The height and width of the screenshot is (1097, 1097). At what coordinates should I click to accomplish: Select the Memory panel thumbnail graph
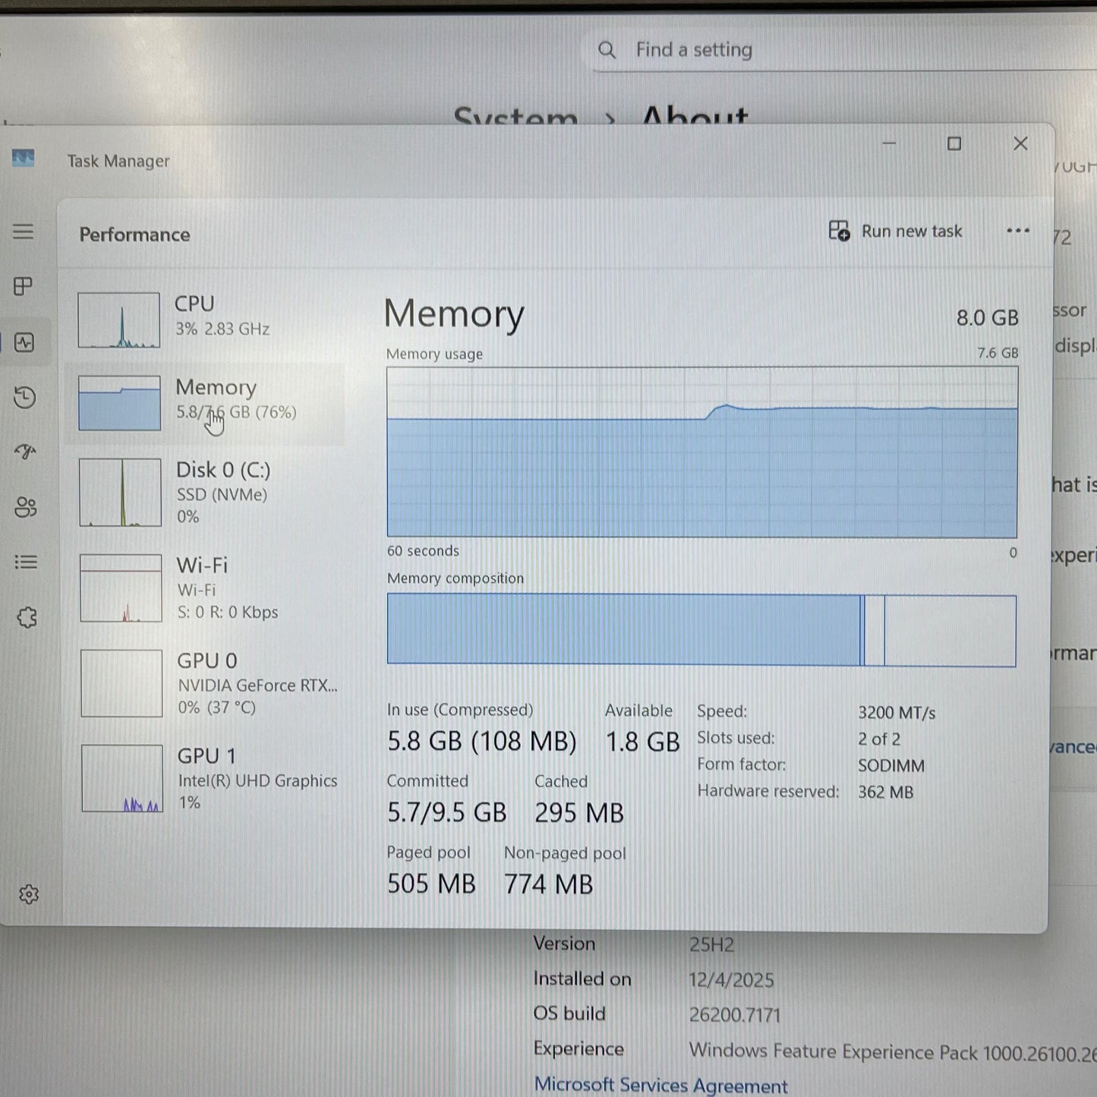(x=118, y=402)
